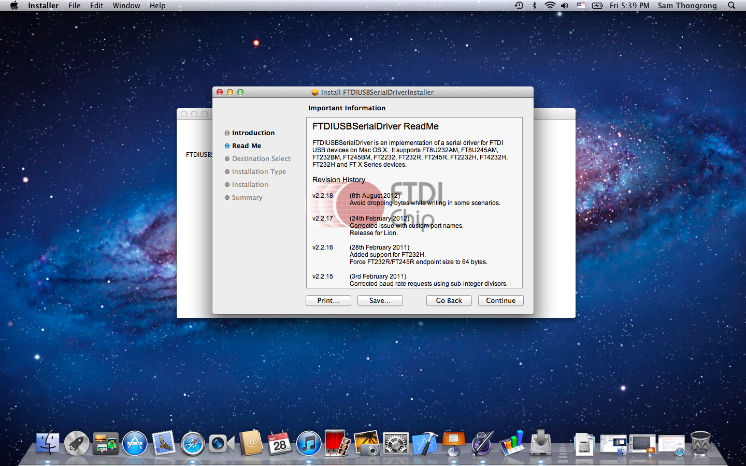Select the Summary step in sidebar
Screen dimensions: 746x466
tap(243, 197)
